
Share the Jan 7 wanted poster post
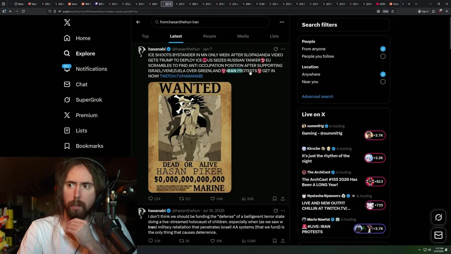[x=283, y=199]
